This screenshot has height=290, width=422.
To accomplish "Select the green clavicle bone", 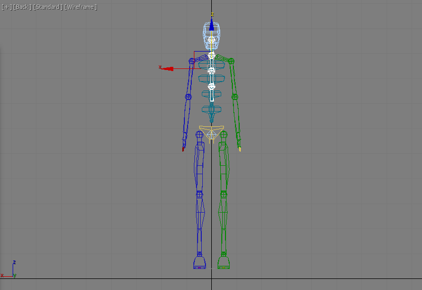I will (x=222, y=58).
